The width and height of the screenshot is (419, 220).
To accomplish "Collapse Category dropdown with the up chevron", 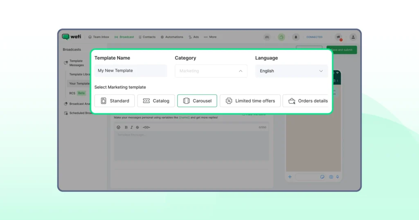I will (x=241, y=71).
